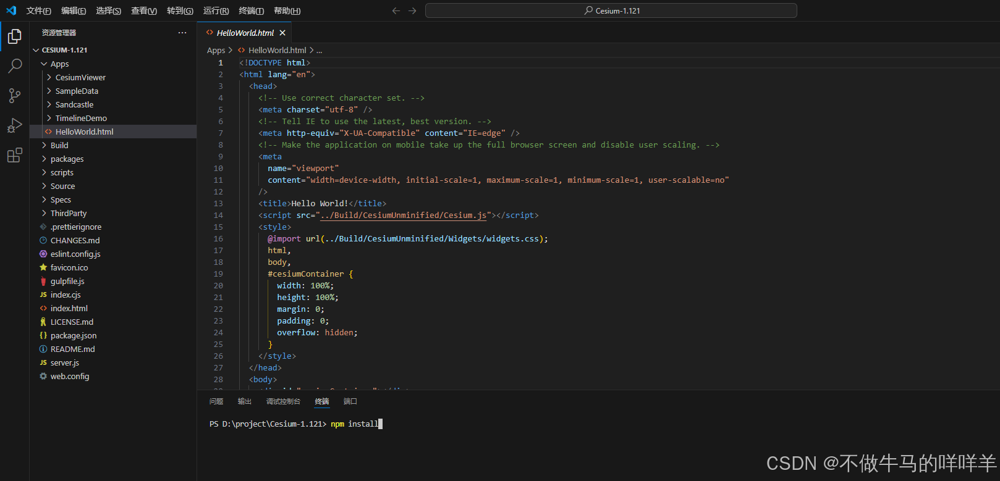
Task: Select the 终端 panel tab
Action: 322,401
